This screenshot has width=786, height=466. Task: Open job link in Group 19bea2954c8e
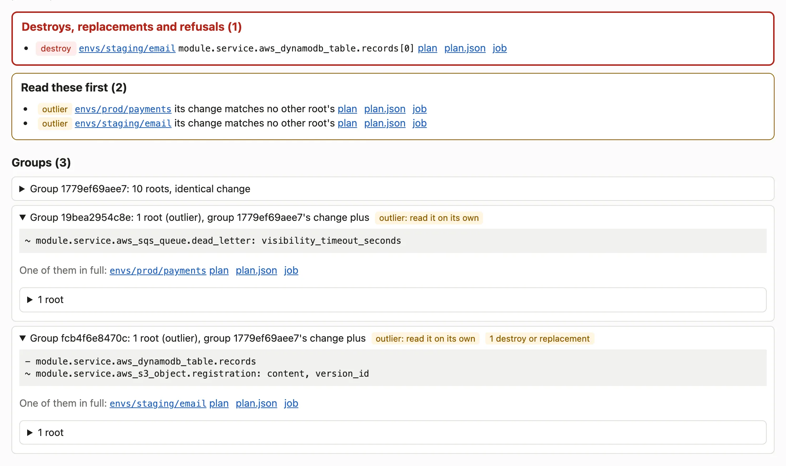coord(291,271)
